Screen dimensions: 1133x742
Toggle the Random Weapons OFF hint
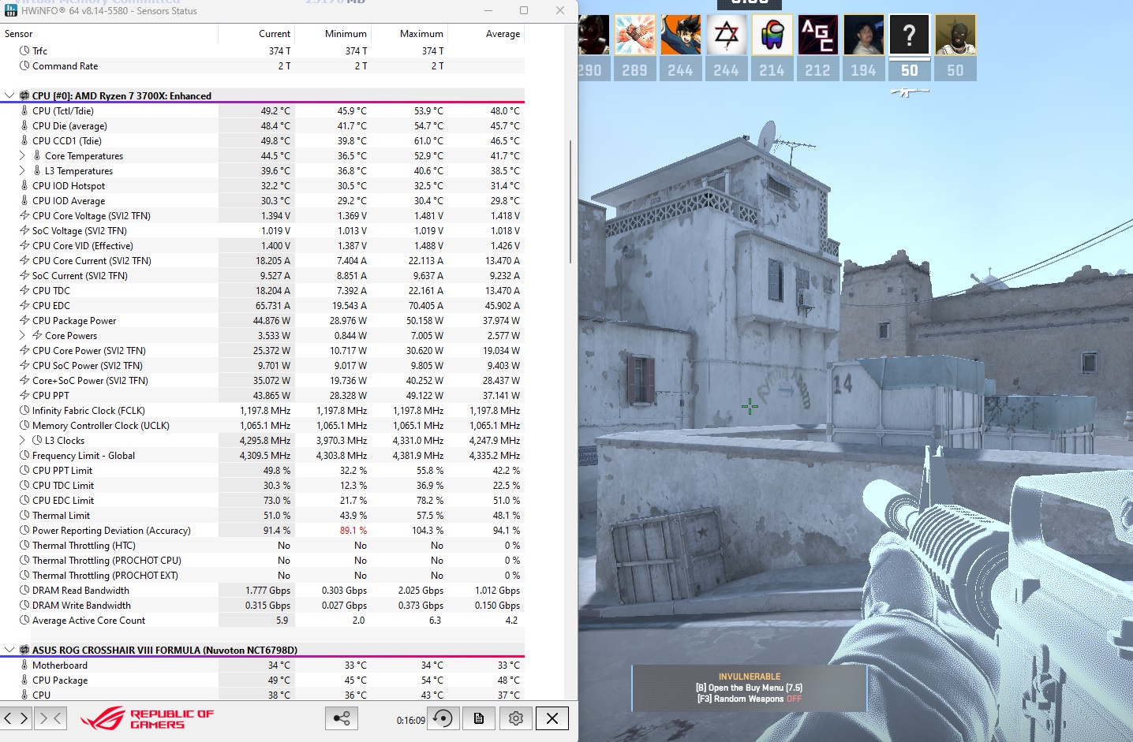(x=749, y=699)
